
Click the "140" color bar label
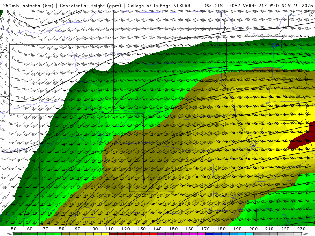coord(158,229)
